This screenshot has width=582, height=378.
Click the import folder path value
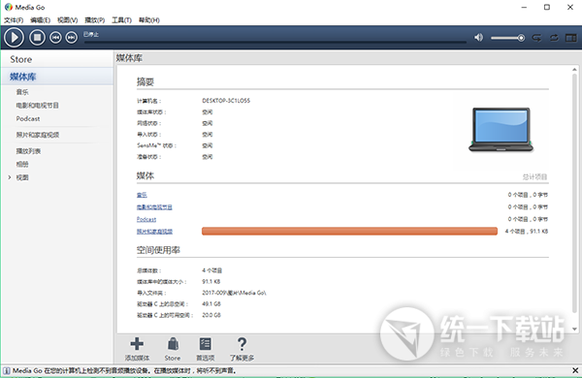(x=234, y=293)
